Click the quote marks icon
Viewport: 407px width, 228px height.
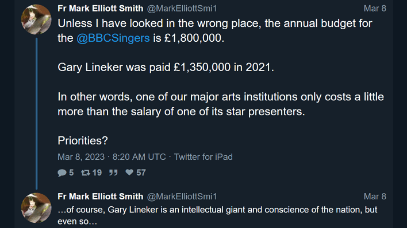[x=113, y=172]
